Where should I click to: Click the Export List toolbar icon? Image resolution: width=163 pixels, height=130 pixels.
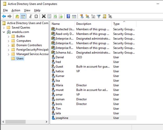61,16
